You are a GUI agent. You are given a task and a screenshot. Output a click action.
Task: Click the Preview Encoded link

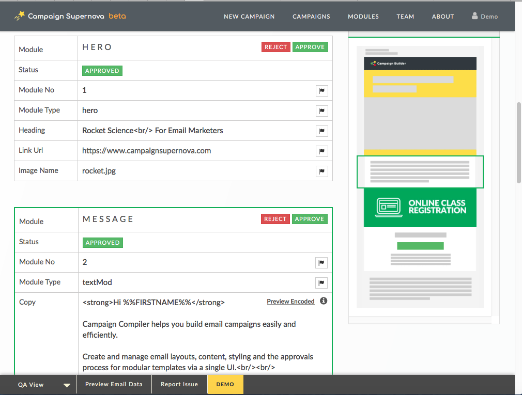tap(290, 301)
